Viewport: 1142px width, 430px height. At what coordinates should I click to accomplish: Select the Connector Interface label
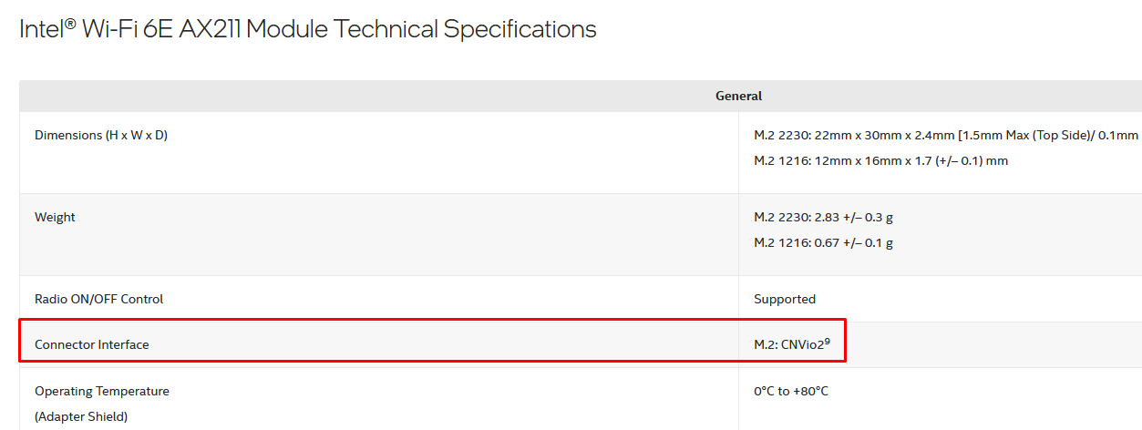point(91,344)
